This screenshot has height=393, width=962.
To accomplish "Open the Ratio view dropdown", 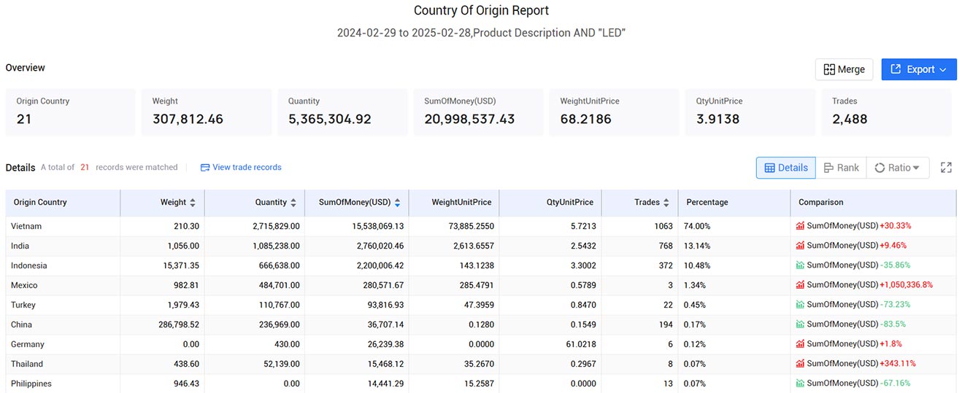I will [898, 168].
